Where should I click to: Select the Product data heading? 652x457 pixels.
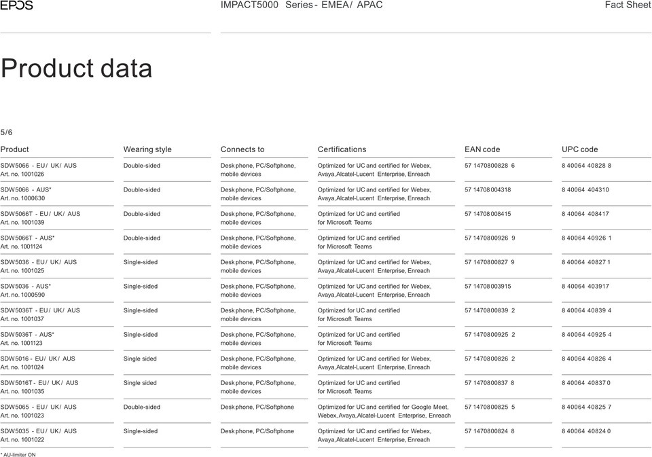(x=77, y=68)
